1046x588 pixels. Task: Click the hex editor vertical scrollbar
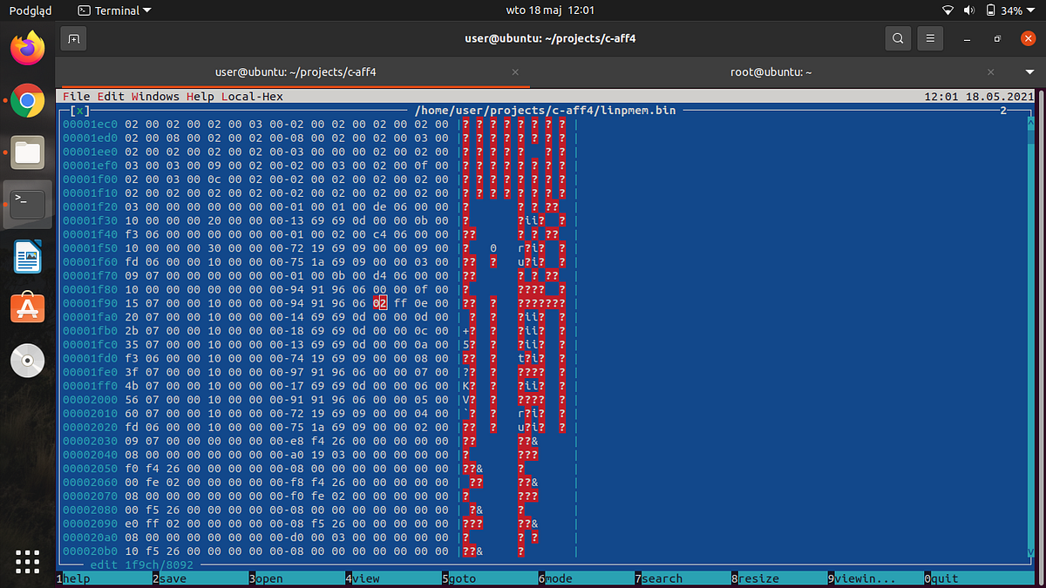click(1030, 336)
